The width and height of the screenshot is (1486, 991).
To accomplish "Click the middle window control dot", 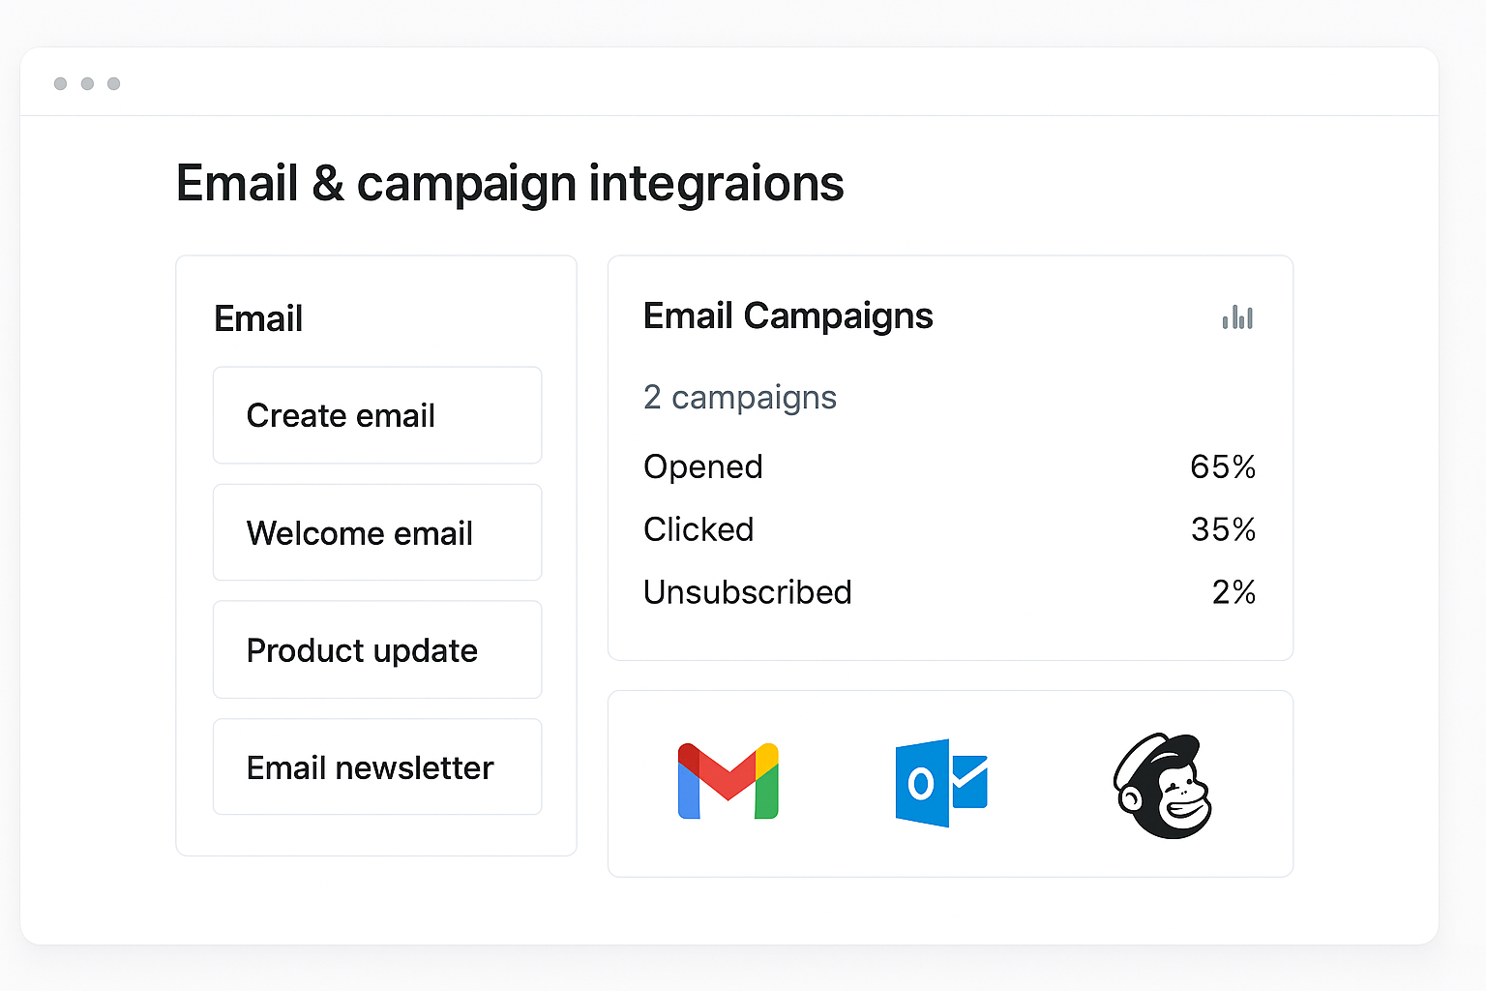I will [x=87, y=83].
